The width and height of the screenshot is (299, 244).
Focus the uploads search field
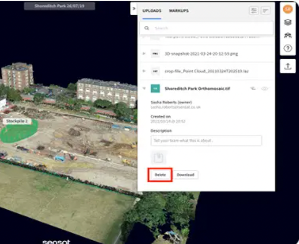click(206, 28)
